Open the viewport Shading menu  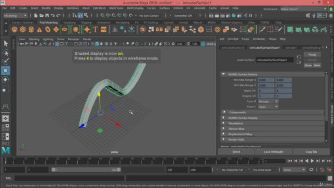coord(34,39)
